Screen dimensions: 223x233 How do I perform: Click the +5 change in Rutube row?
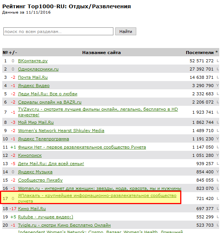pos(13,217)
